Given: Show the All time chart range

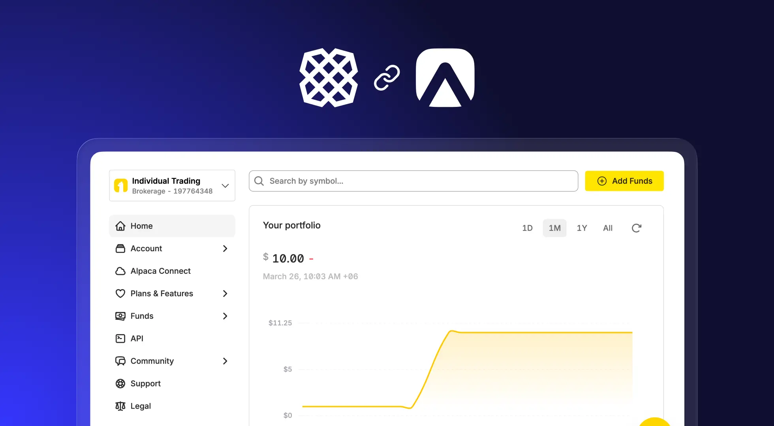Looking at the screenshot, I should [x=608, y=228].
